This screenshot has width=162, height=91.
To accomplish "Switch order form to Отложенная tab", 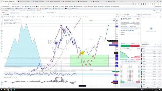I will tap(135, 16).
